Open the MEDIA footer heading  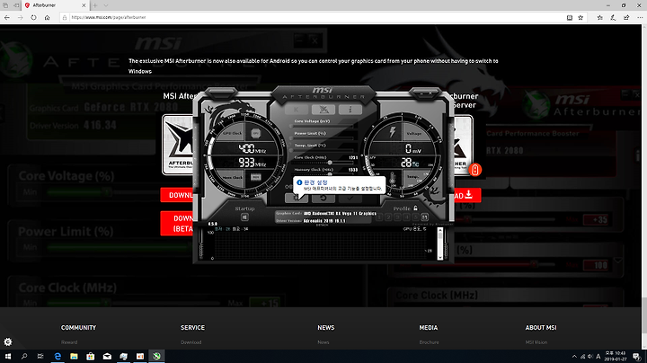click(429, 328)
